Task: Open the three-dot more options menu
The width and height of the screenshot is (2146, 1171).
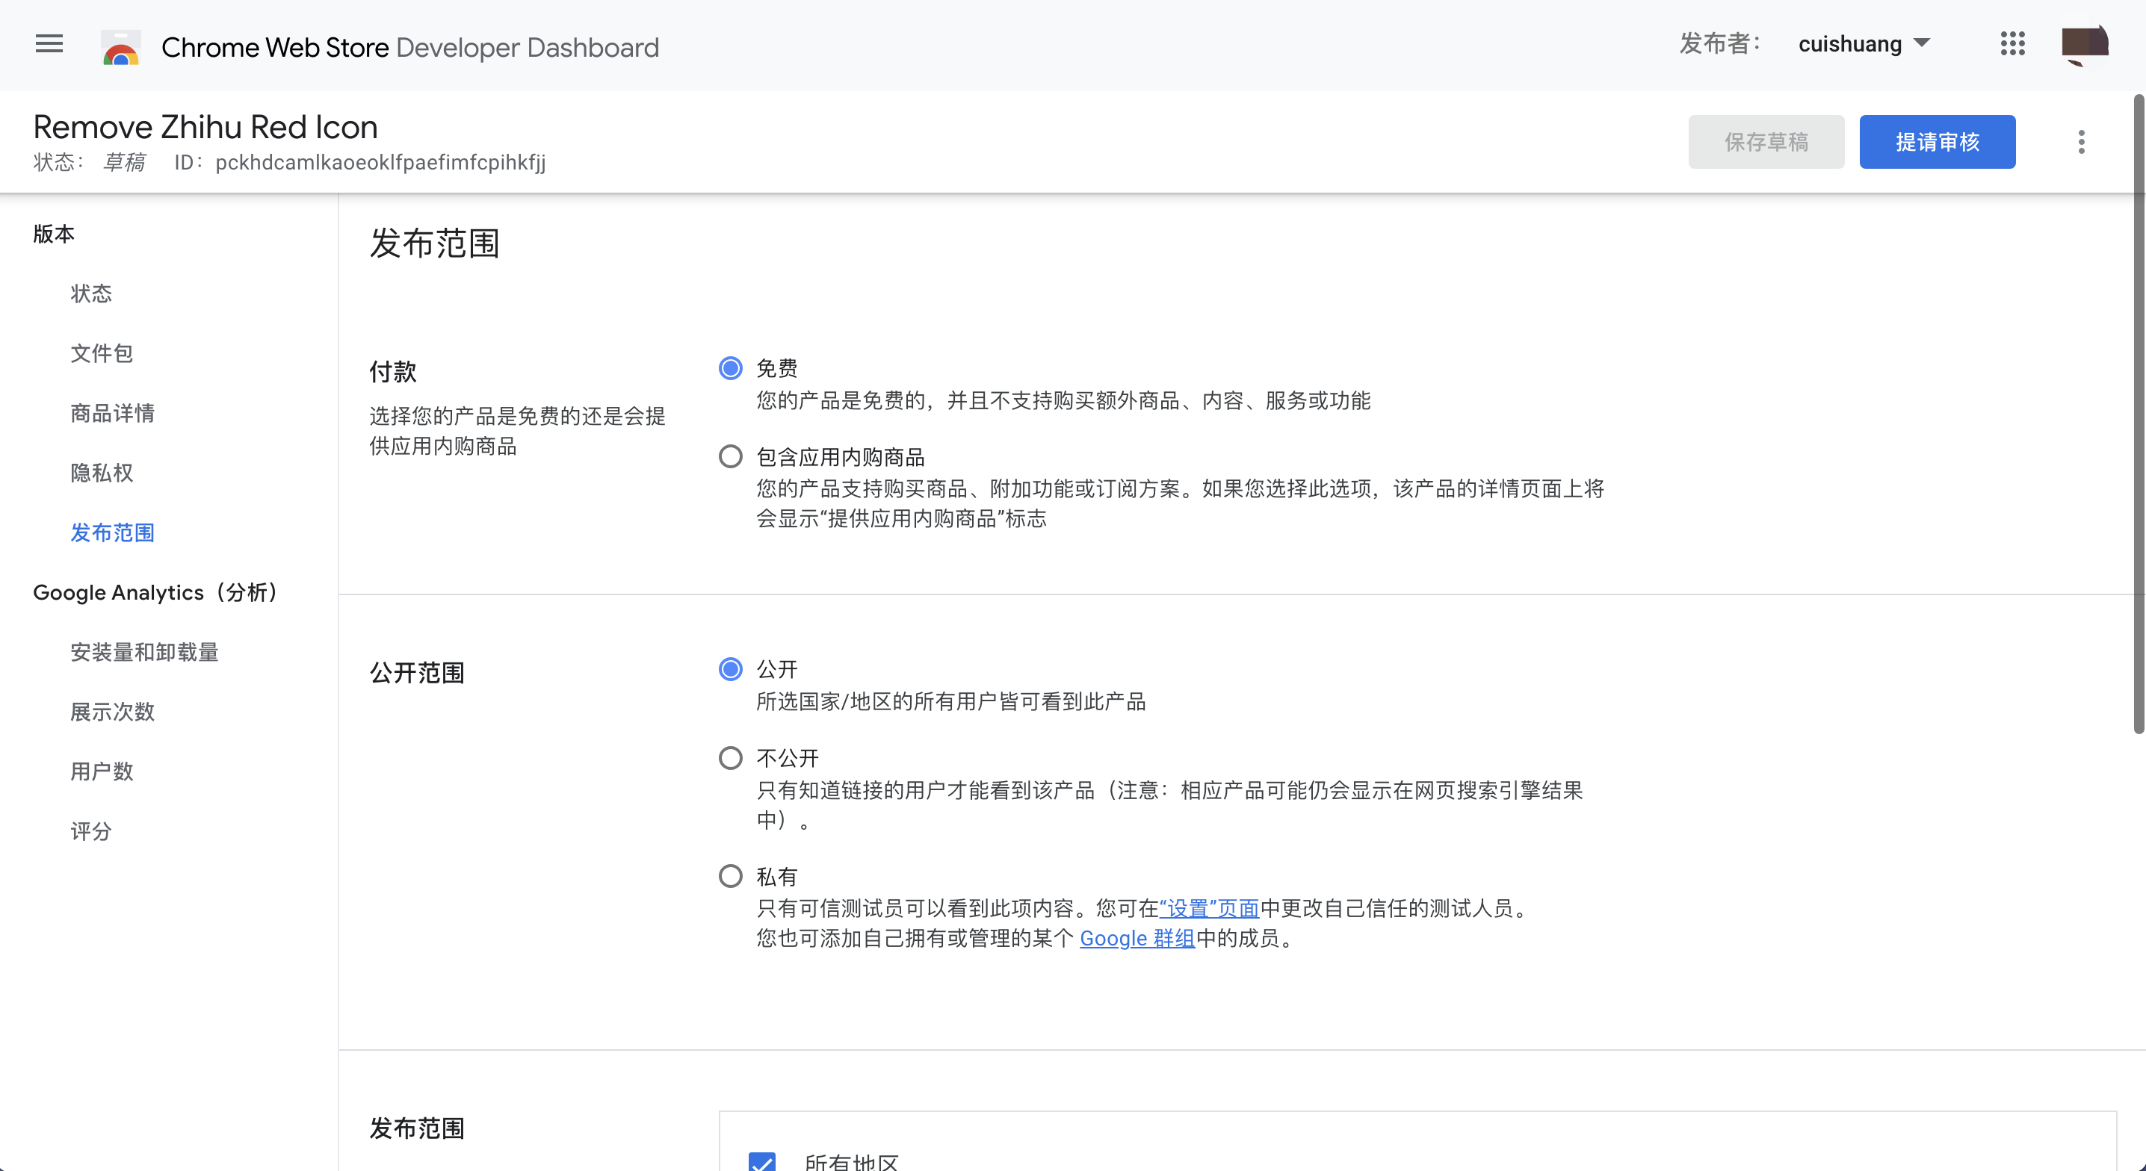Action: tap(2081, 142)
